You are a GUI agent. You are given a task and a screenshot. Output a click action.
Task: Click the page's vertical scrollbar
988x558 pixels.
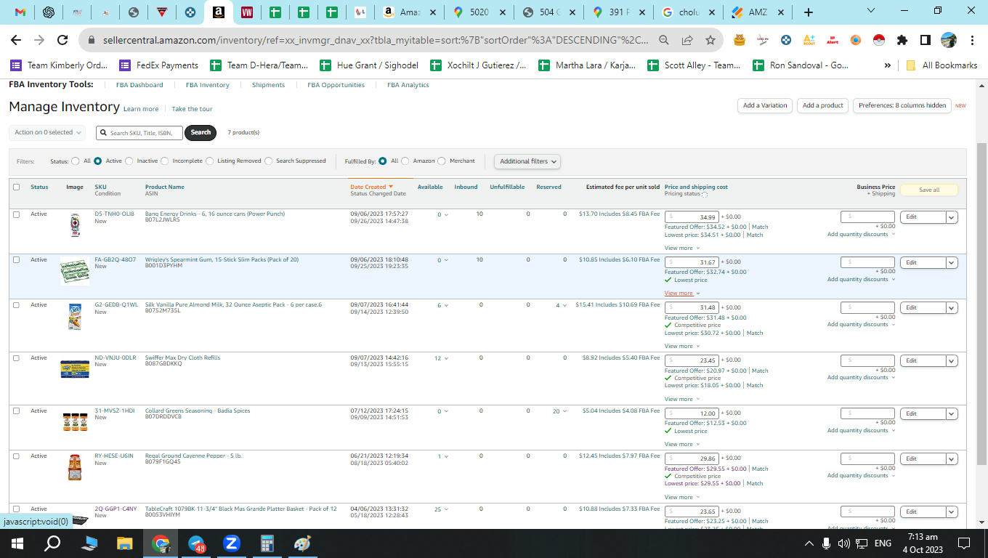(x=981, y=302)
